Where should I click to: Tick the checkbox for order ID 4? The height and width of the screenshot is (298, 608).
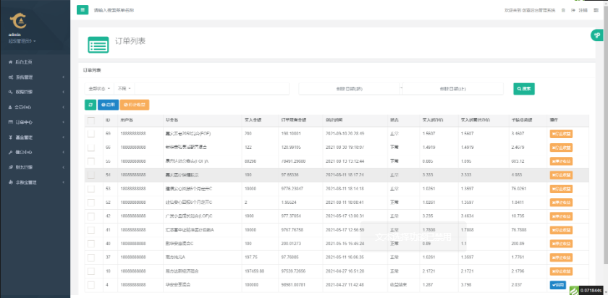tap(91, 285)
